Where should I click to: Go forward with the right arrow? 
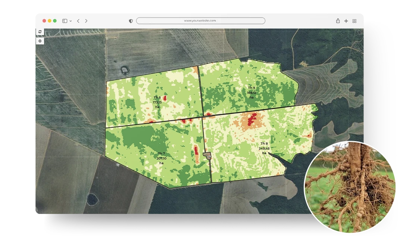(86, 21)
